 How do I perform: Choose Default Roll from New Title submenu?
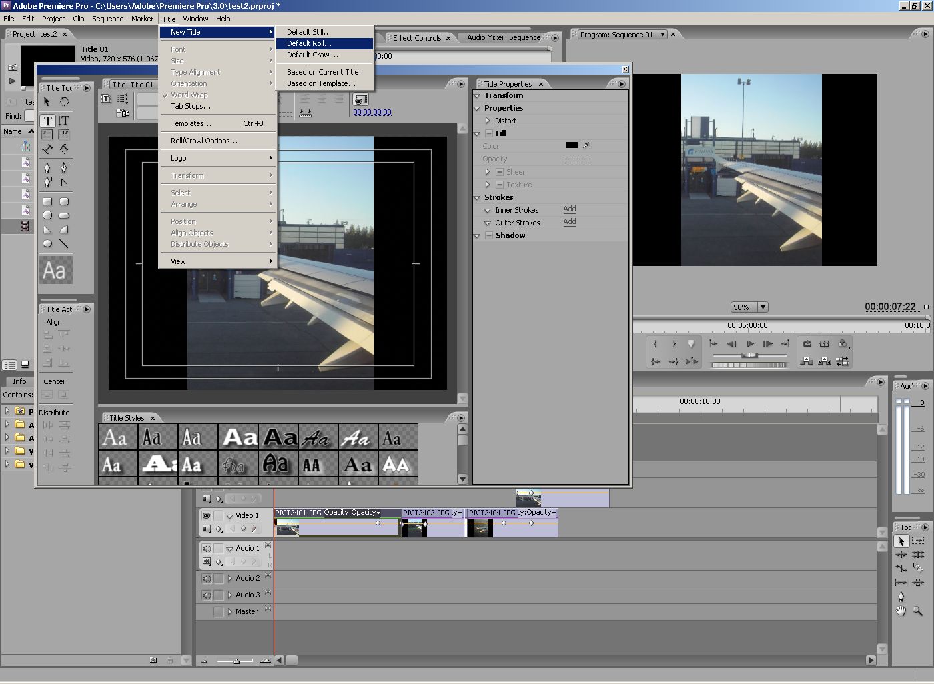[324, 43]
